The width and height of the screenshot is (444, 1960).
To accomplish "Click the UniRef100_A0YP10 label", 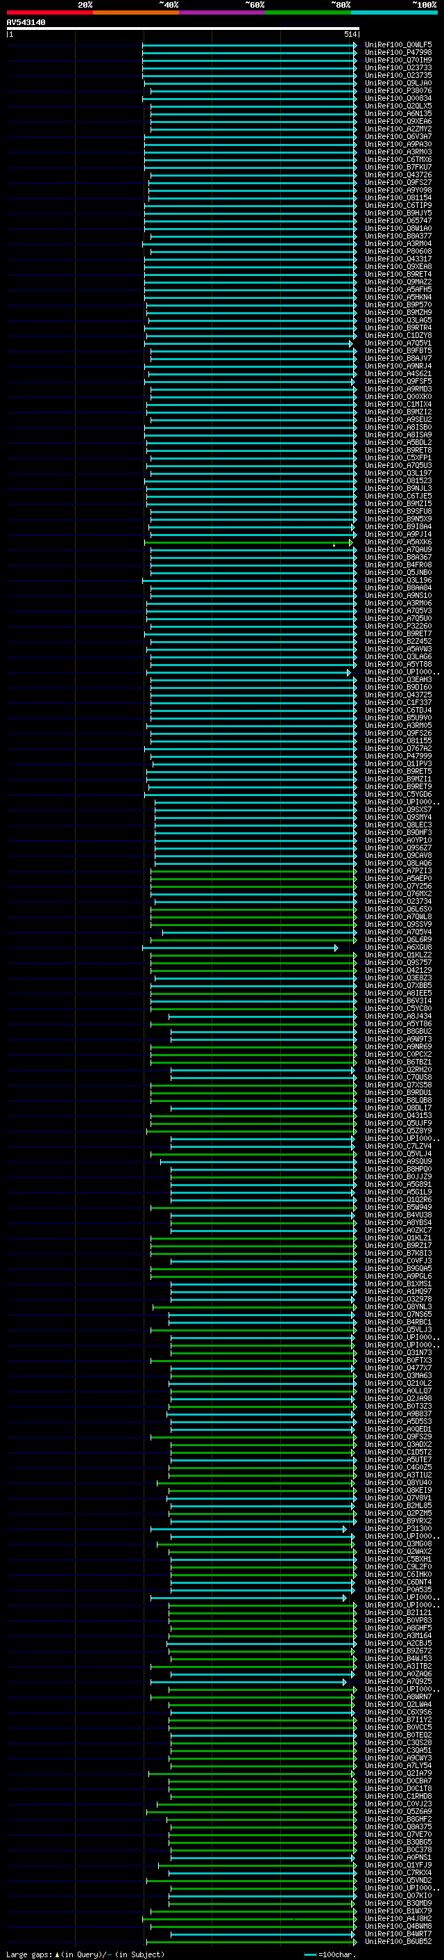I will click(x=398, y=840).
